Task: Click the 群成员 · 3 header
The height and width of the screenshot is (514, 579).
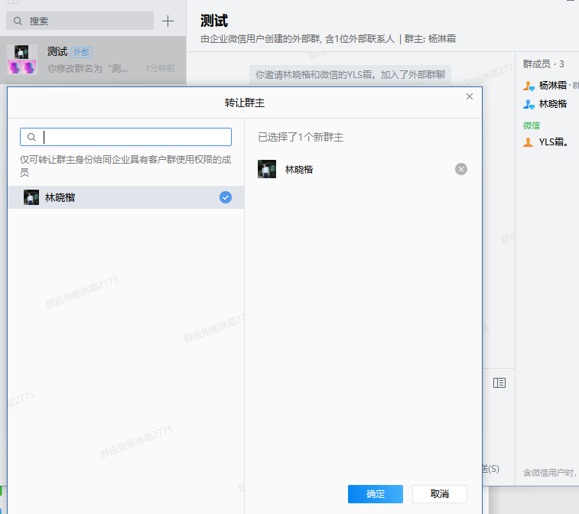Action: pyautogui.click(x=543, y=63)
